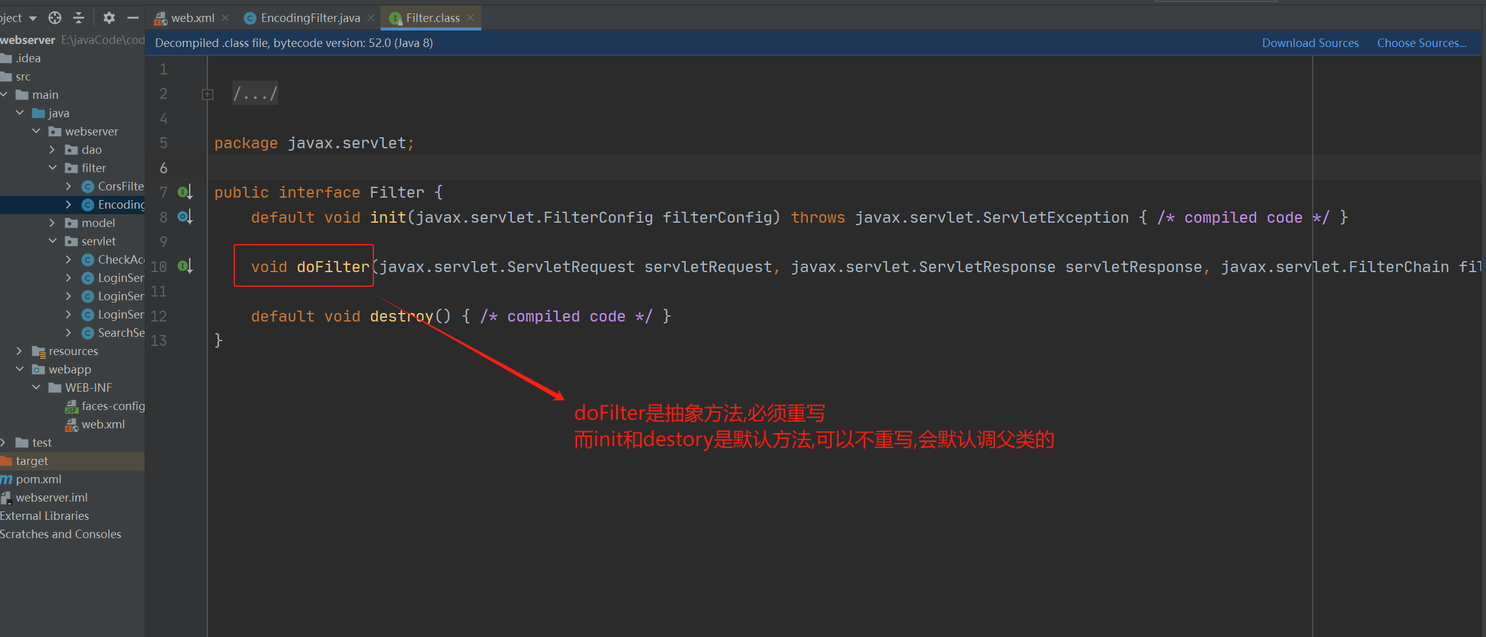Close the EncodingFilter.java tab

click(x=371, y=18)
